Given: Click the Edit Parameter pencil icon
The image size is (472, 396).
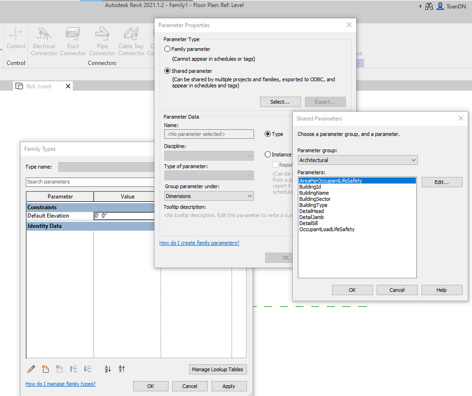Looking at the screenshot, I should click(x=31, y=369).
